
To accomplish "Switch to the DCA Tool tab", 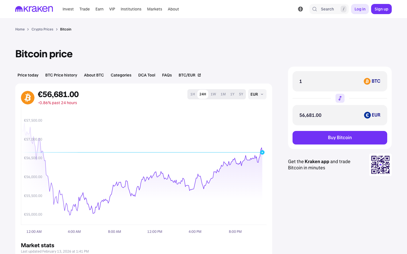I will pos(147,75).
